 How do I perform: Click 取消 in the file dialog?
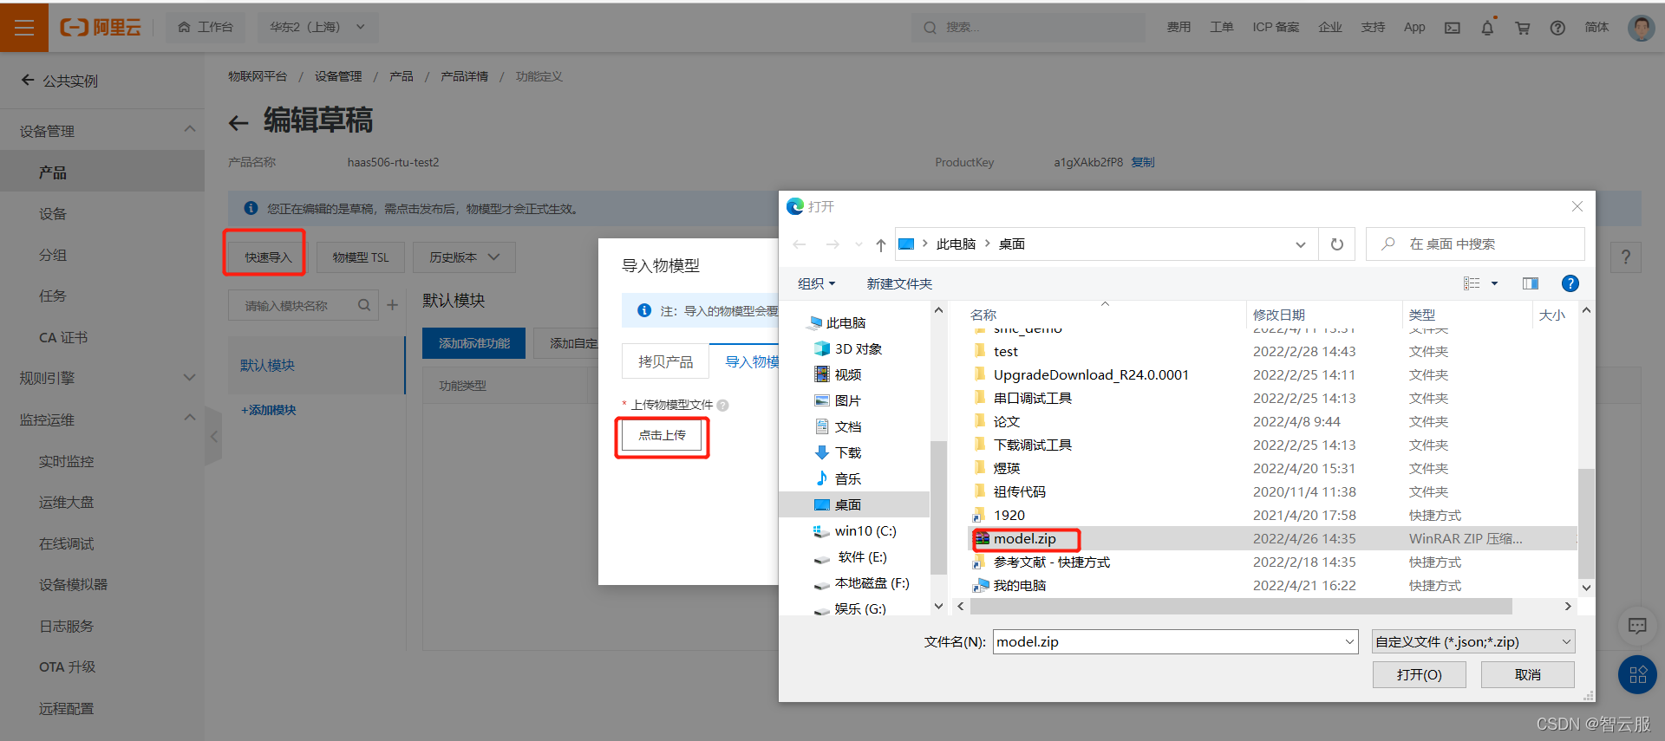1527,674
